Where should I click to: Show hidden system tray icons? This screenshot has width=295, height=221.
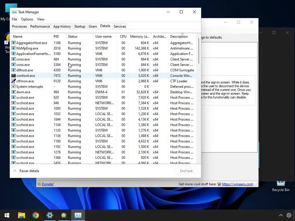pos(281,215)
